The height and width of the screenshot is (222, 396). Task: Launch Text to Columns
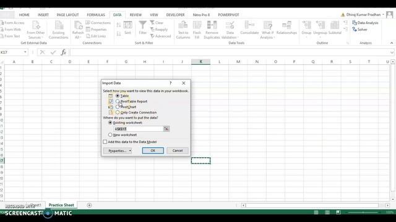click(183, 30)
